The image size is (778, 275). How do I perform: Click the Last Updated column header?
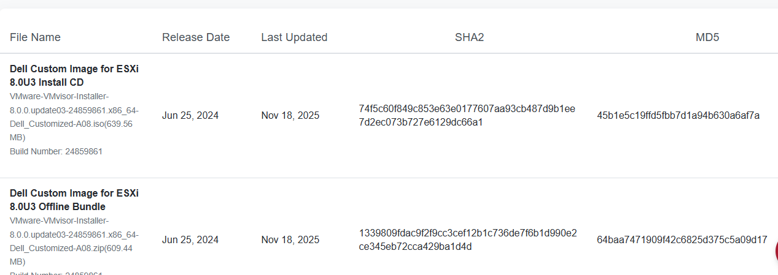(x=294, y=37)
